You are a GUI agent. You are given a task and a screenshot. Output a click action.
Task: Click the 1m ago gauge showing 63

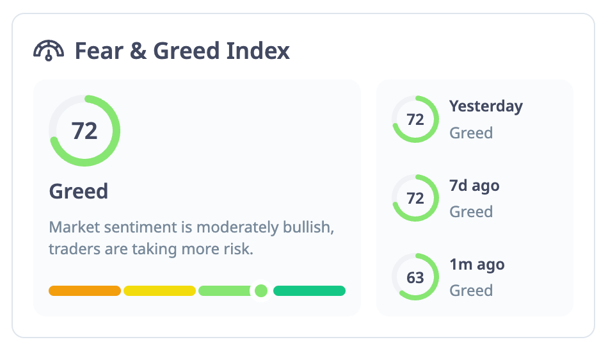click(415, 277)
